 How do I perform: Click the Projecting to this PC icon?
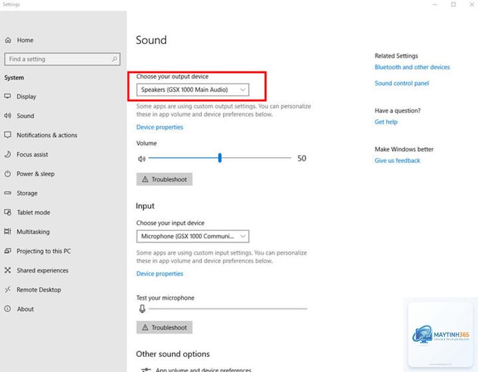[8, 251]
